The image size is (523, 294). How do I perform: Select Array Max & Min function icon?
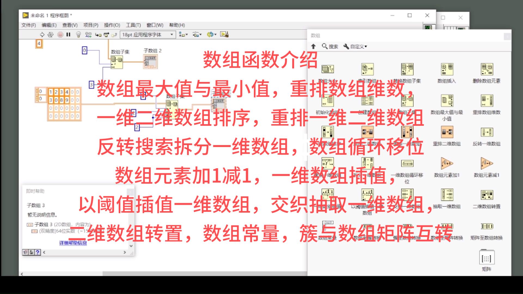click(447, 101)
